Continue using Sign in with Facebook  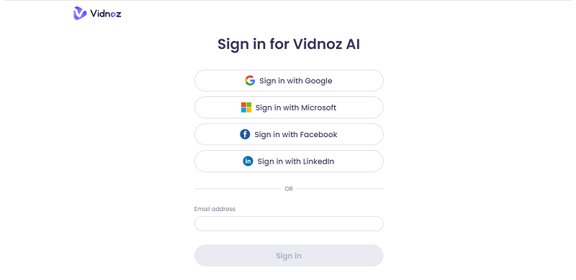tap(289, 134)
